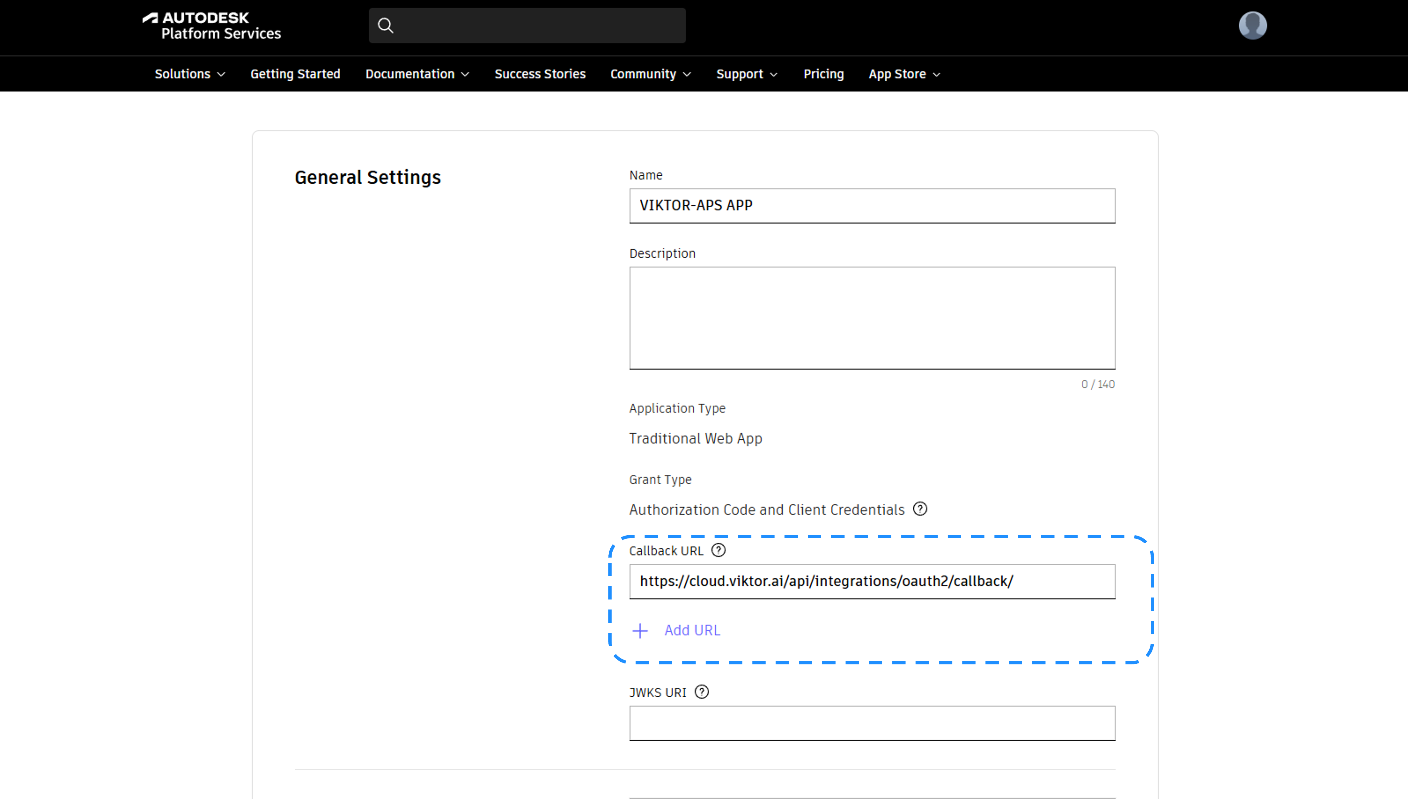Click inside the Description text area
Screen dimensions: 1408x799
tap(871, 318)
